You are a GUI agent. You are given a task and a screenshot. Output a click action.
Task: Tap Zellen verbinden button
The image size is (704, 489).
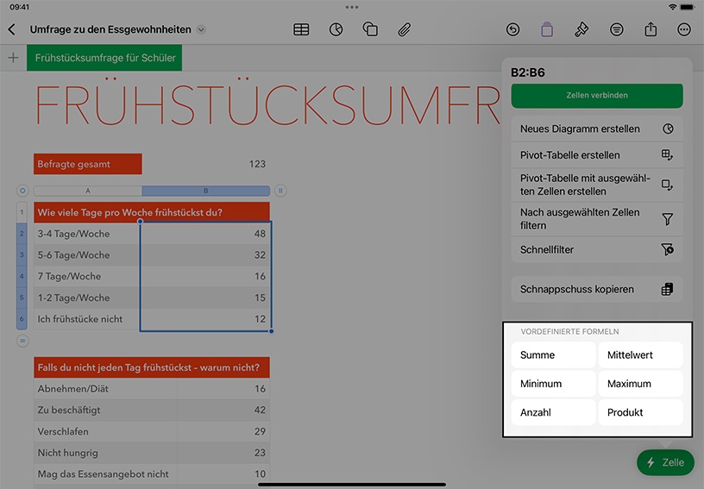tap(597, 95)
